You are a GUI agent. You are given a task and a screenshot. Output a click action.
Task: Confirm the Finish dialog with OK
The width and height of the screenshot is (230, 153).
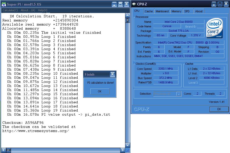(100, 91)
